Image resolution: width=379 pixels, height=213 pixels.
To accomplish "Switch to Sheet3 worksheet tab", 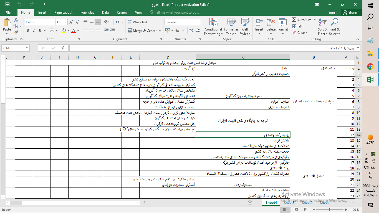I will point(289,203).
